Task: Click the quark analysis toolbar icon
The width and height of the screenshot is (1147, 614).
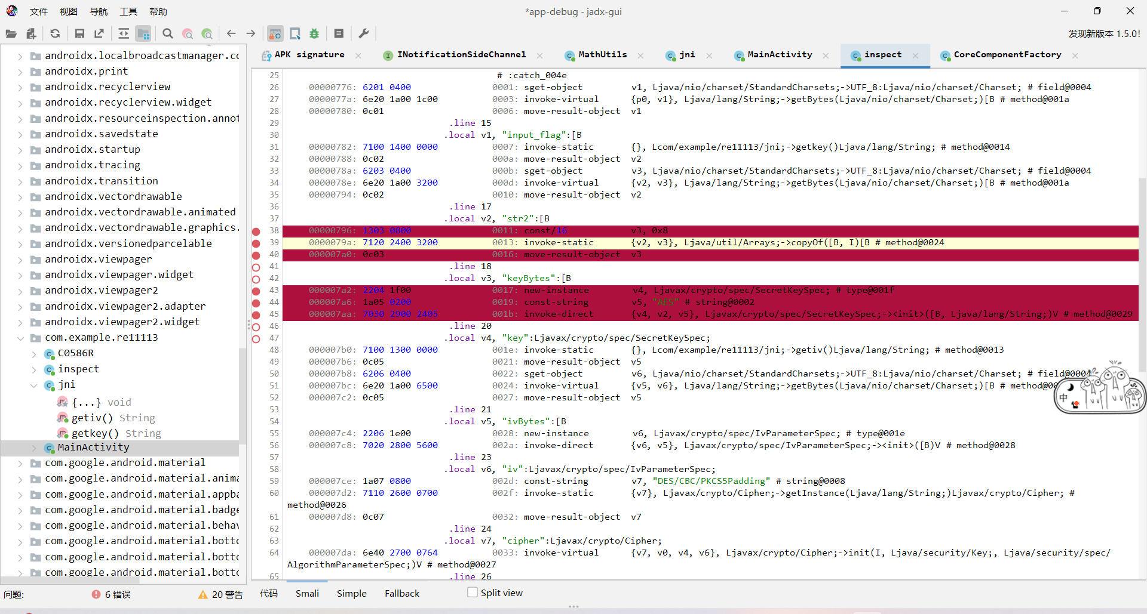Action: pyautogui.click(x=295, y=33)
